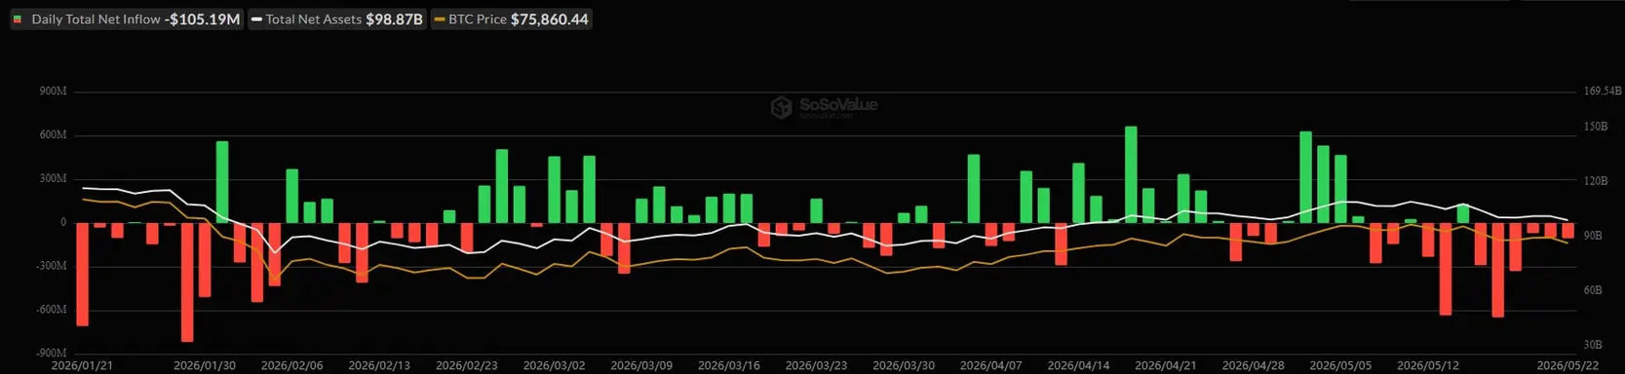The height and width of the screenshot is (374, 1625).
Task: Select the first red bar at 2026/01/21
Action: coord(82,274)
